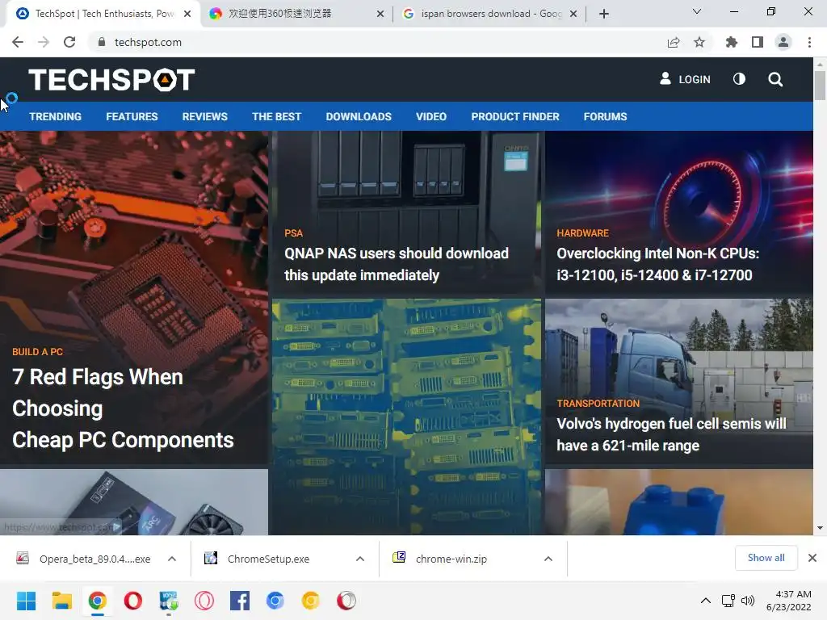The width and height of the screenshot is (827, 620).
Task: Open the Facebook taskbar icon
Action: pos(239,601)
